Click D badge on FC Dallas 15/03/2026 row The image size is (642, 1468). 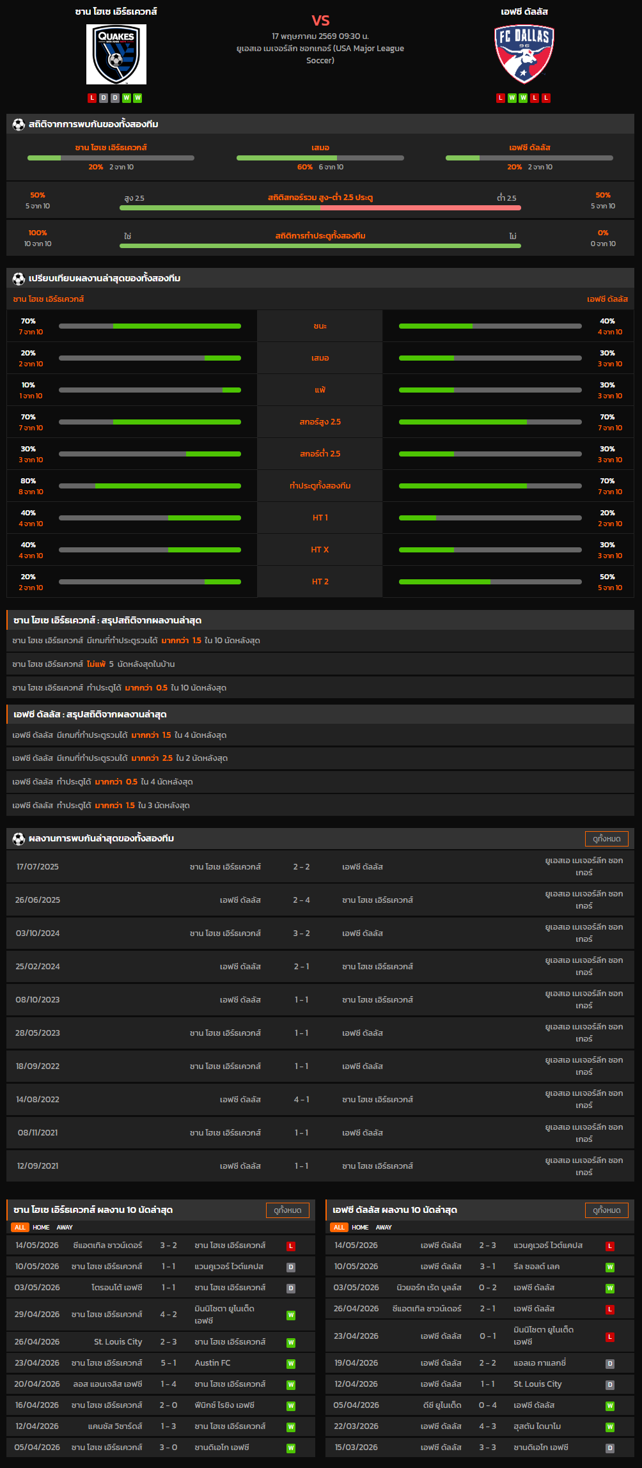[x=610, y=1448]
